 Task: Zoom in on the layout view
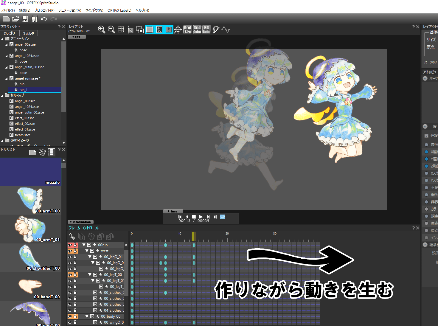tap(102, 30)
